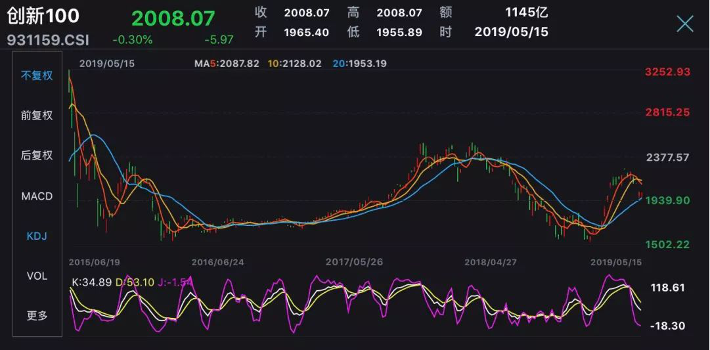Screen dimensions: 710x350
Task: Click the 2377.57 price axis label
Action: [x=669, y=157]
